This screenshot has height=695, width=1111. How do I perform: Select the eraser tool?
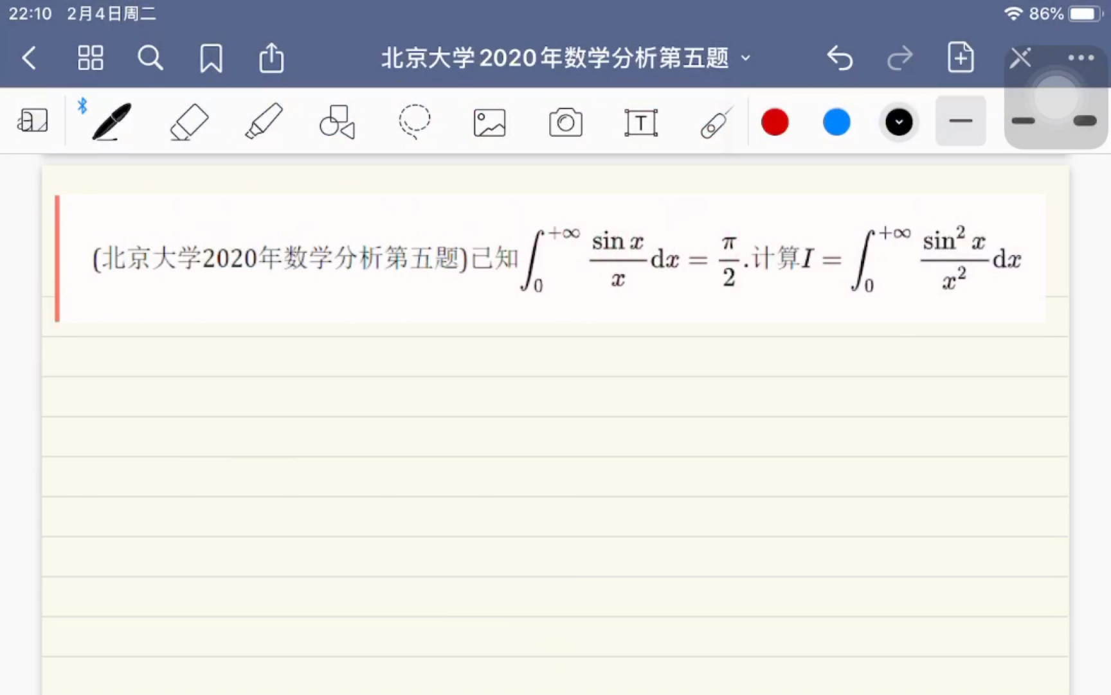point(188,121)
